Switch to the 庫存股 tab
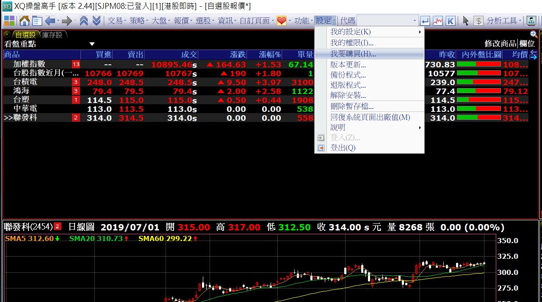The width and height of the screenshot is (542, 302). pos(52,35)
